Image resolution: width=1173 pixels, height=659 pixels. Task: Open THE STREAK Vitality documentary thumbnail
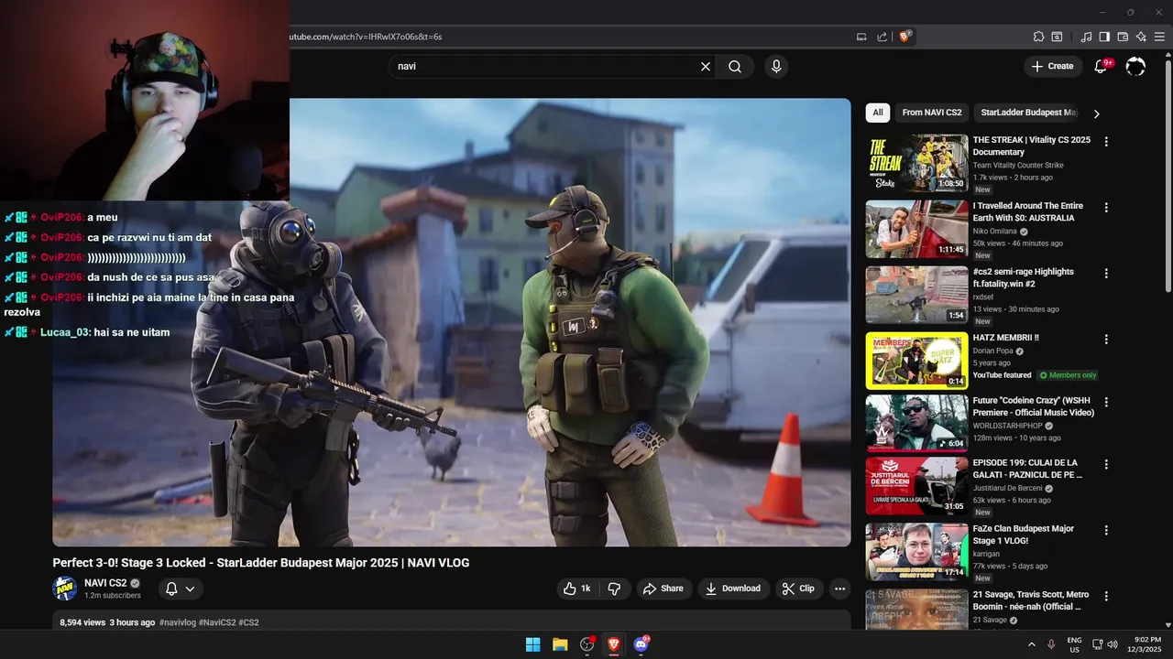point(916,163)
